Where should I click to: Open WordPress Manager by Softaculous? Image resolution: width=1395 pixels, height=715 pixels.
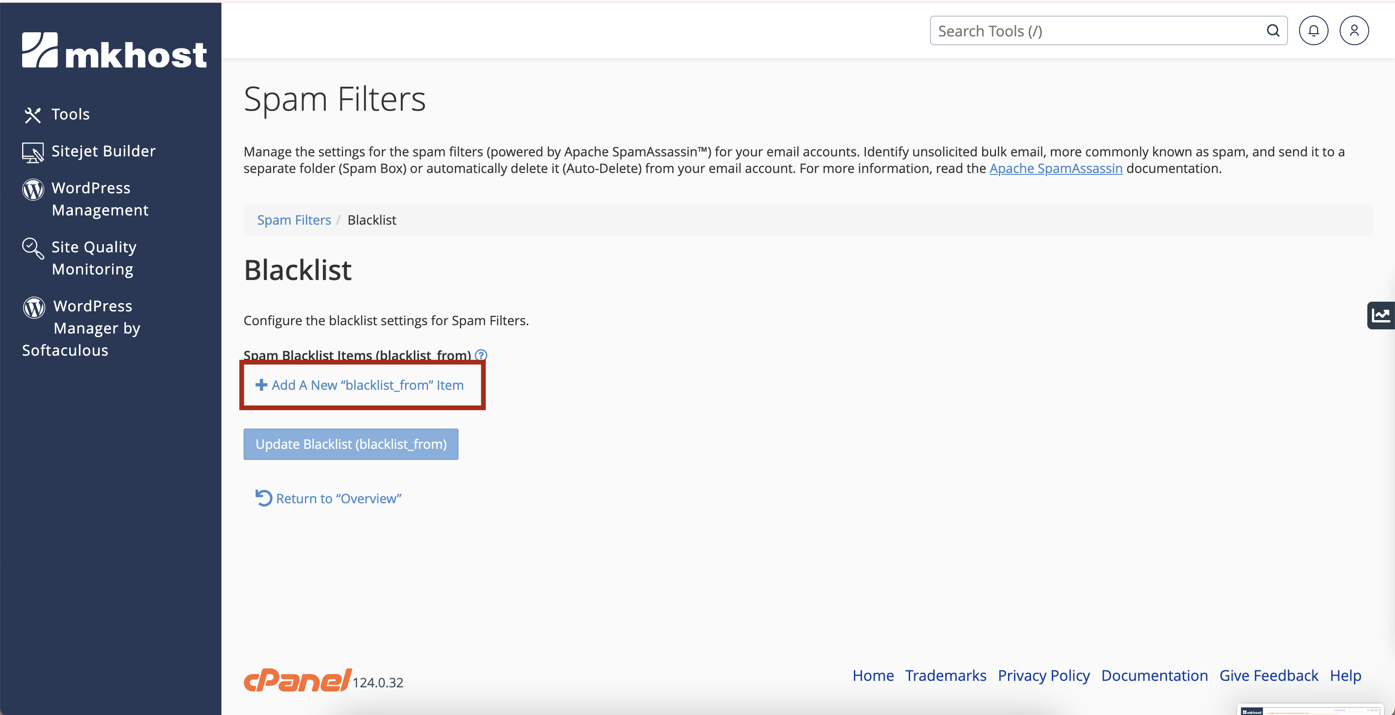point(92,328)
